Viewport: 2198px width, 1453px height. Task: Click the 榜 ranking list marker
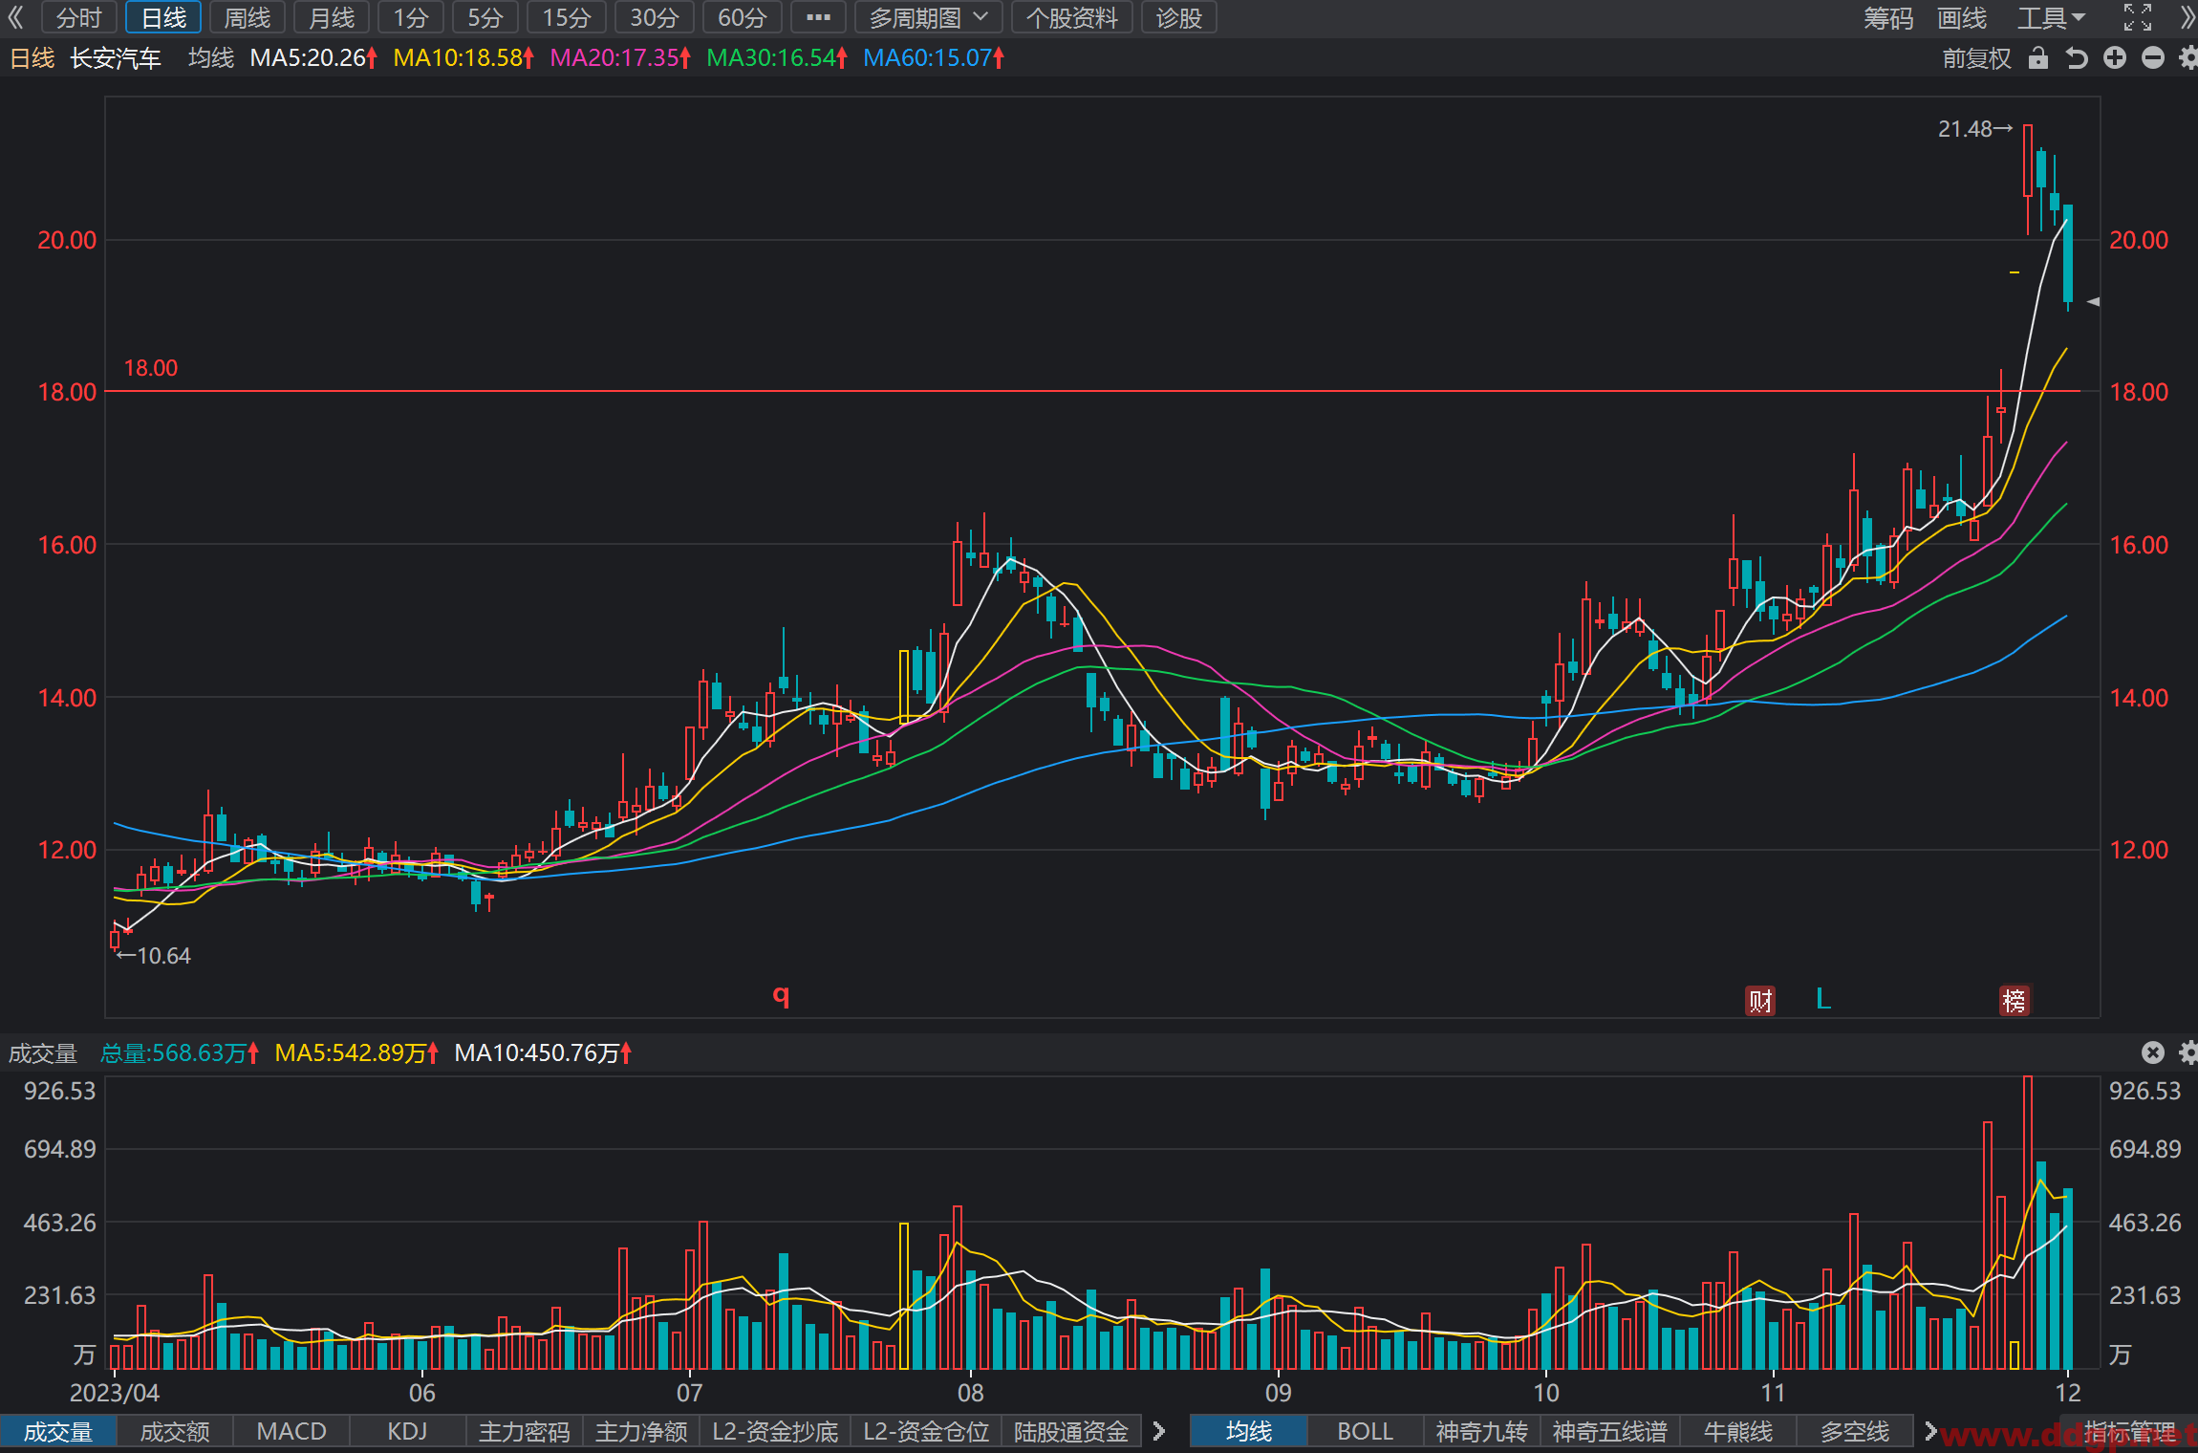[x=2015, y=1001]
